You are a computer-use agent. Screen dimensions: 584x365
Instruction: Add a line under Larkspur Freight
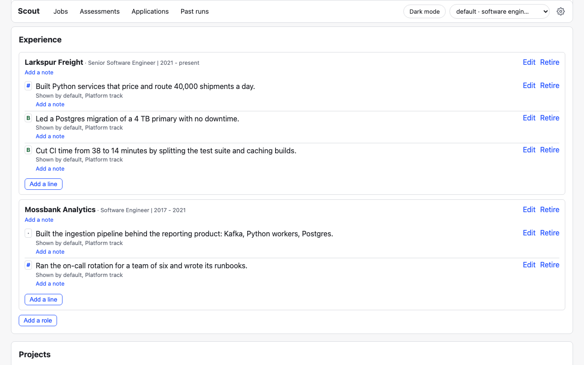tap(43, 184)
